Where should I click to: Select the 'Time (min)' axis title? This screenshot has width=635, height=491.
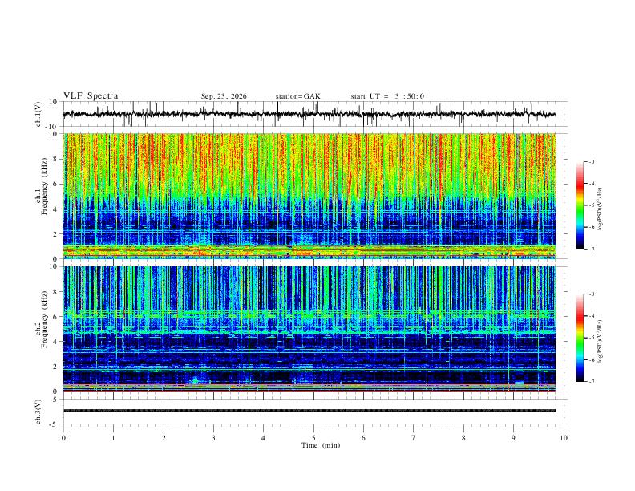coord(321,445)
